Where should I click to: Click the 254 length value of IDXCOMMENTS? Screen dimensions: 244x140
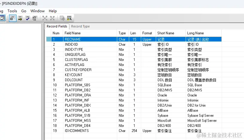134,131
